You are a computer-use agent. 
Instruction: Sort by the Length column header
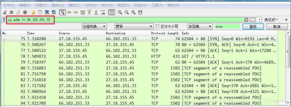tap(173, 33)
